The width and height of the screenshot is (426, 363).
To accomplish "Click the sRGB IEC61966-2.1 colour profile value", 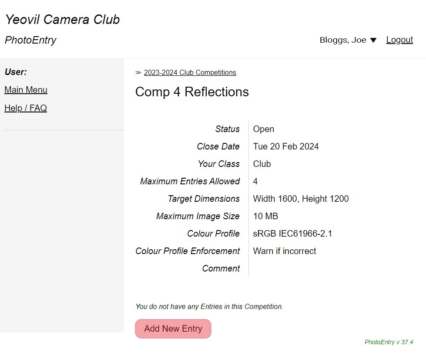I will point(292,234).
